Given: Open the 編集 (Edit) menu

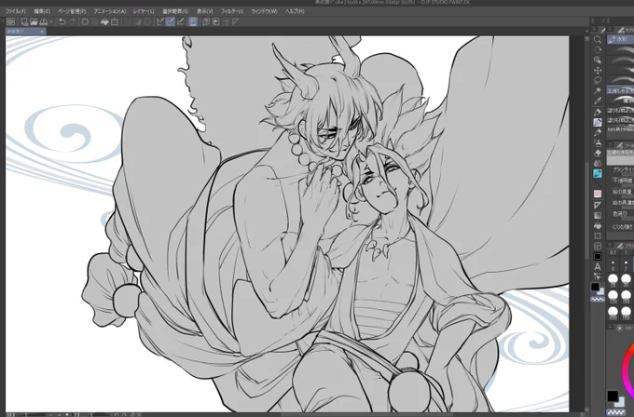Looking at the screenshot, I should click(x=42, y=11).
